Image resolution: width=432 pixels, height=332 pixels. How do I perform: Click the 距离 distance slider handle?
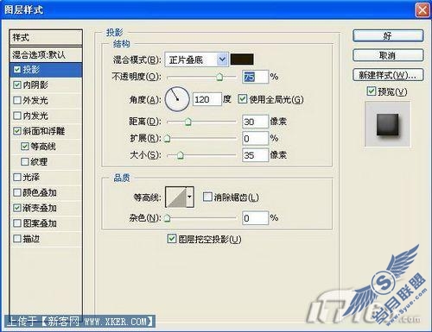coord(188,122)
